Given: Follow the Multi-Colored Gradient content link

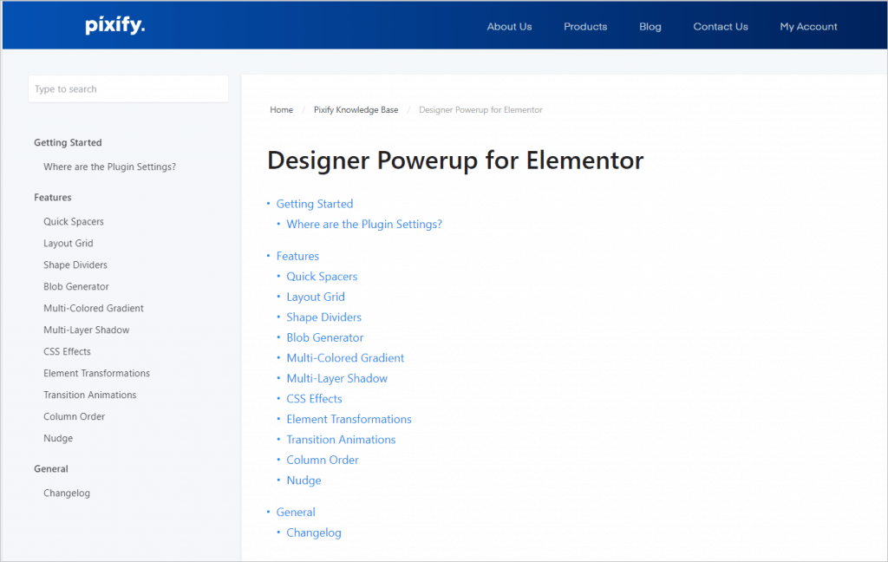Looking at the screenshot, I should 345,358.
